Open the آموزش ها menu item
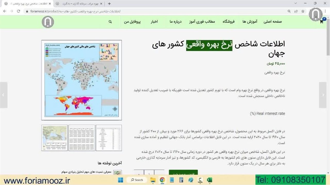The height and width of the screenshot is (185, 330). coord(250,22)
